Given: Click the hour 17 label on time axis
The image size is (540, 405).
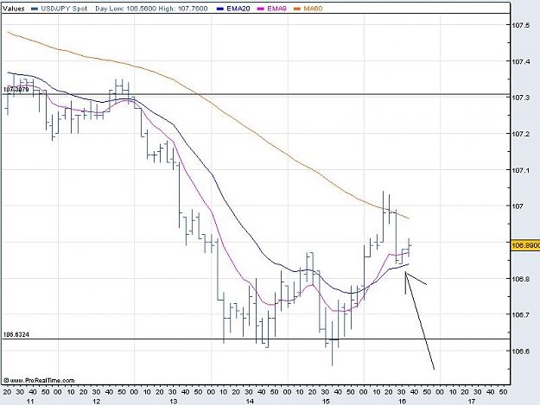Looking at the screenshot, I should tap(472, 402).
